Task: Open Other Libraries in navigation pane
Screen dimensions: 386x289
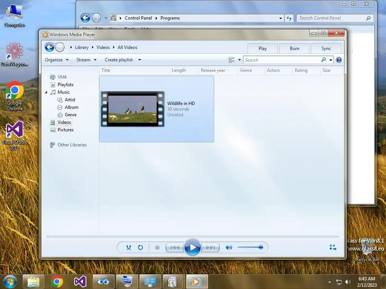Action: tap(72, 145)
